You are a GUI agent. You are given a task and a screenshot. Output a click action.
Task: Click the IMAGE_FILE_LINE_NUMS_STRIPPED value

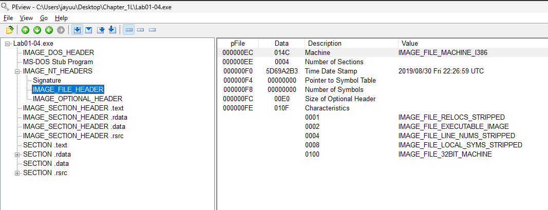457,136
